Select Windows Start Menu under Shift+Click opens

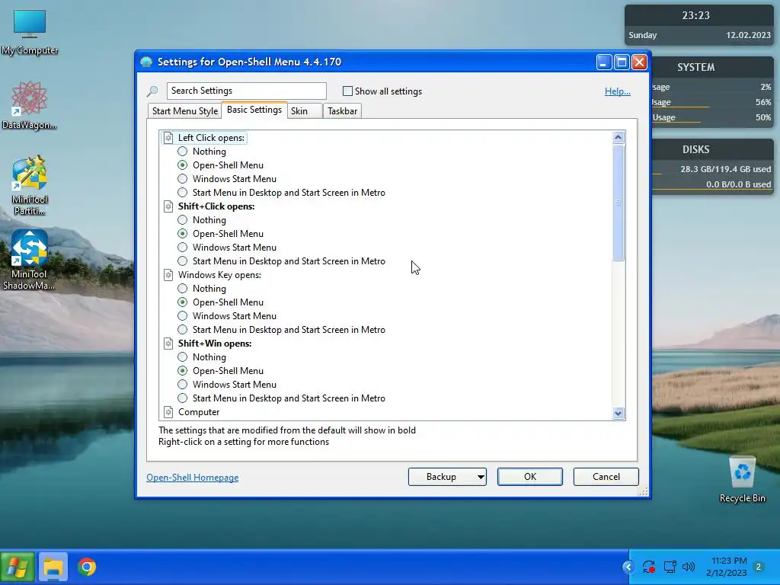point(183,248)
